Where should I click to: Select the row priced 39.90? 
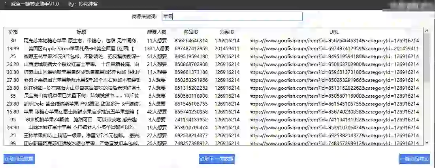pyautogui.click(x=13, y=127)
